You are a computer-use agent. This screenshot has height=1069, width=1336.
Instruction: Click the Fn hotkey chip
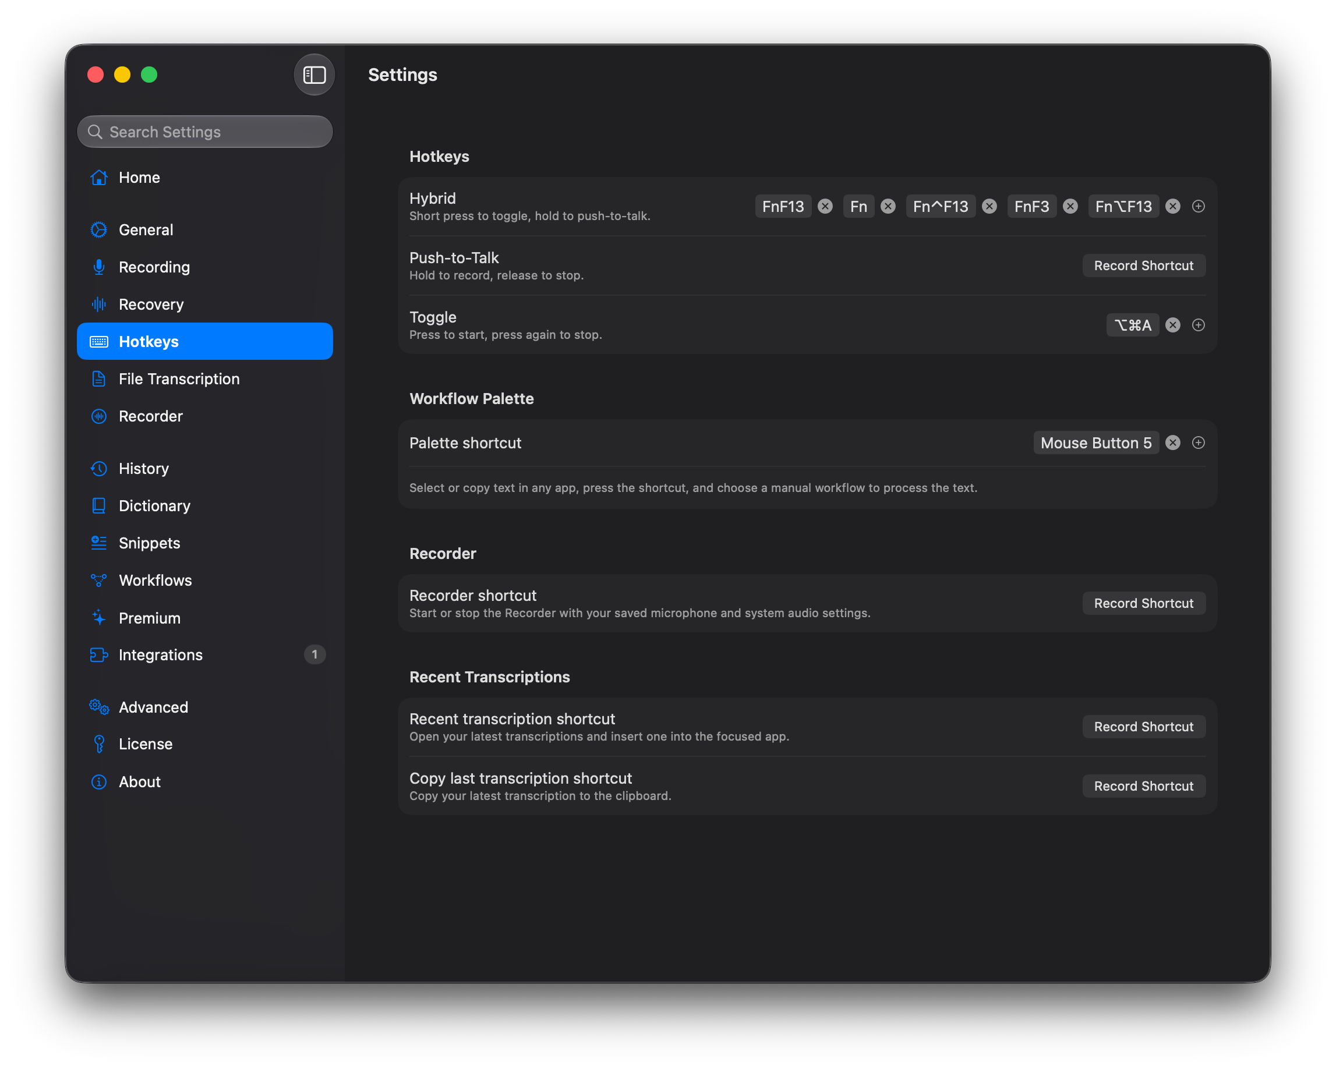pos(859,206)
